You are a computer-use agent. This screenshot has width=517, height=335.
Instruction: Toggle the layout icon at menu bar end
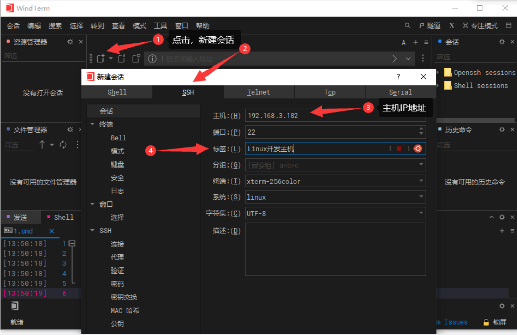point(509,26)
